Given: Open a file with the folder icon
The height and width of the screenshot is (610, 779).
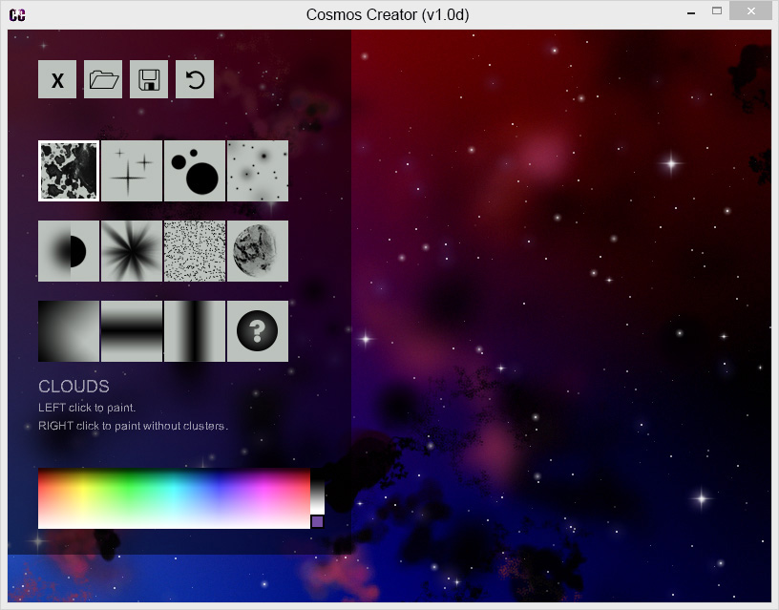Looking at the screenshot, I should [103, 80].
